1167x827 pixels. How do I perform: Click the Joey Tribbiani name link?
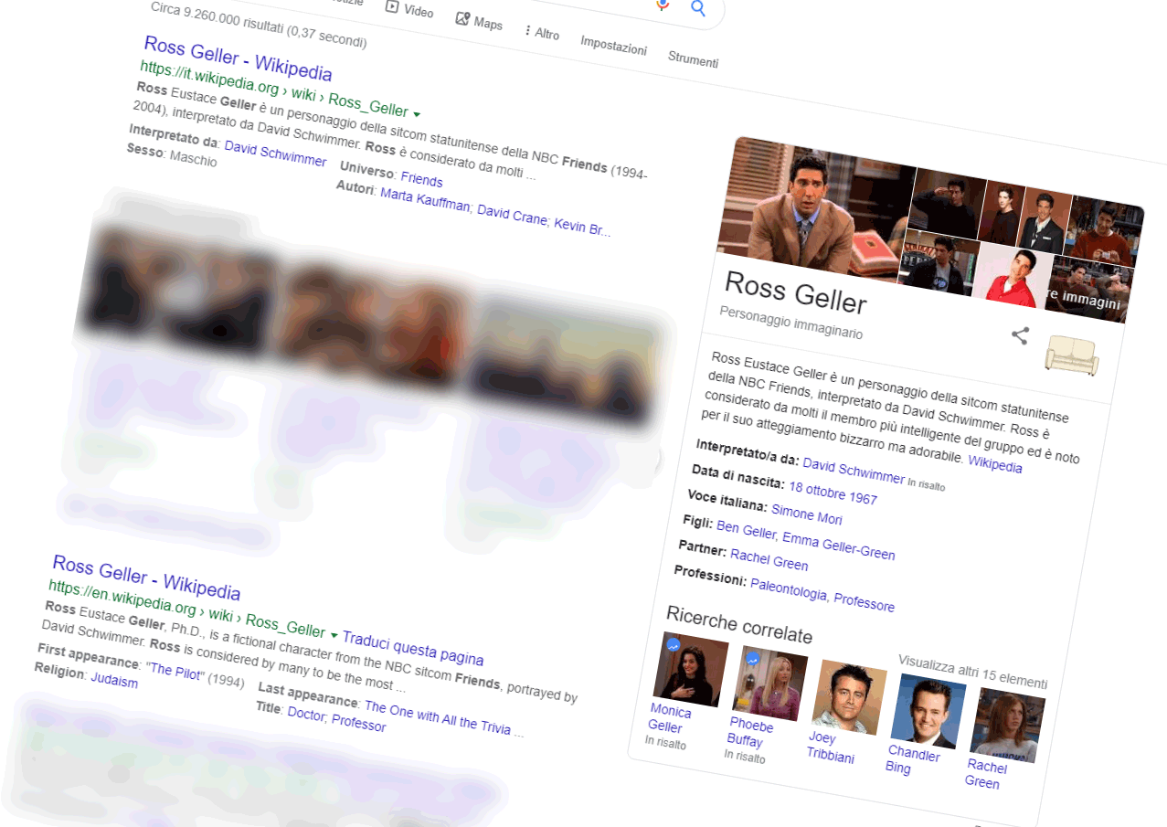[832, 746]
